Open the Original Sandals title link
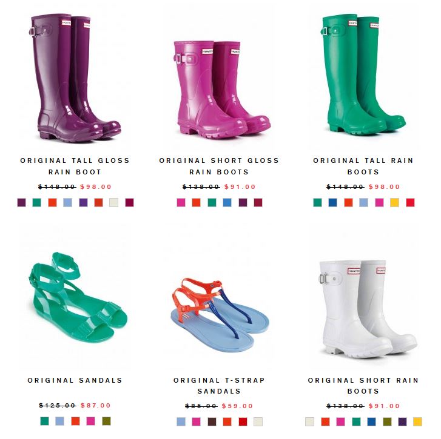 (x=75, y=380)
